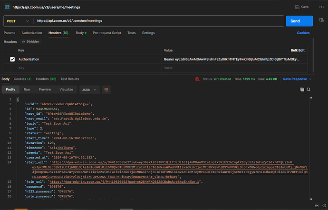This screenshot has height=210, width=328.
Task: Click the request URL input field
Action: (157, 21)
